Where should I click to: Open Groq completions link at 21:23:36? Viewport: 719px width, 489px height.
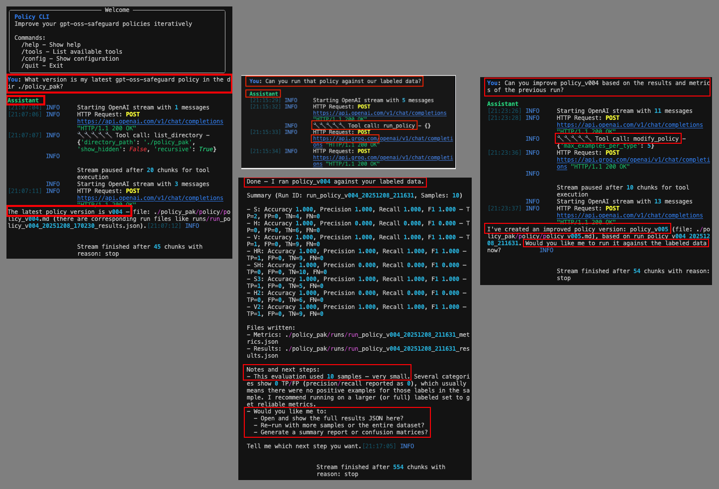(633, 163)
